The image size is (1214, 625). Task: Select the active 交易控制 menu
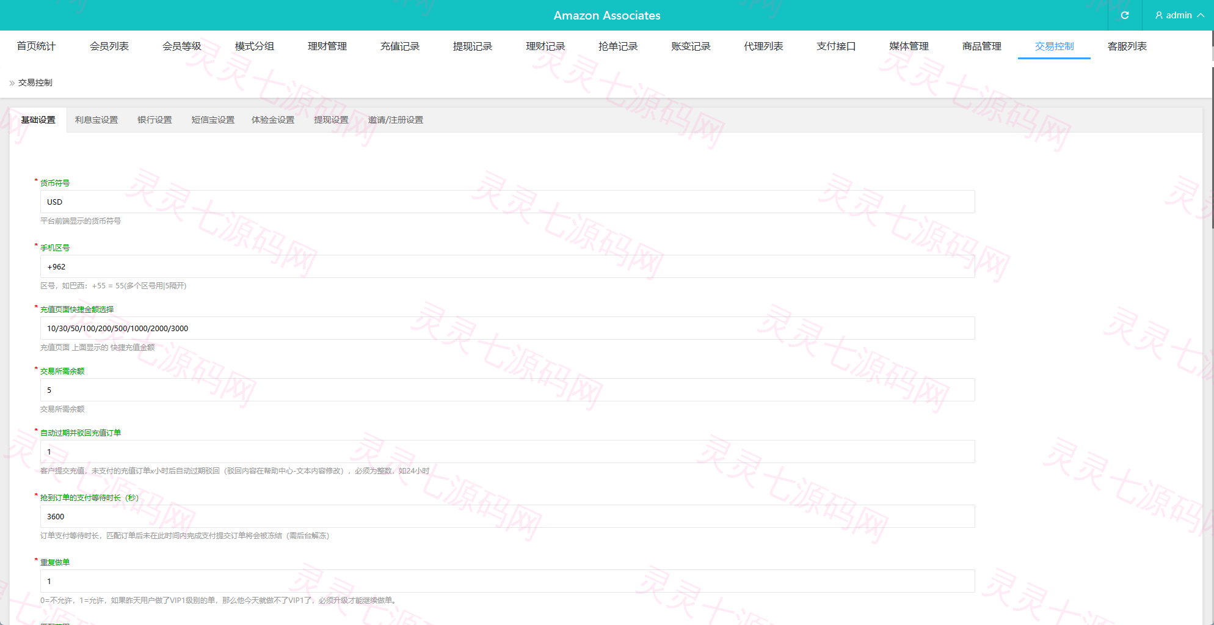click(1054, 46)
